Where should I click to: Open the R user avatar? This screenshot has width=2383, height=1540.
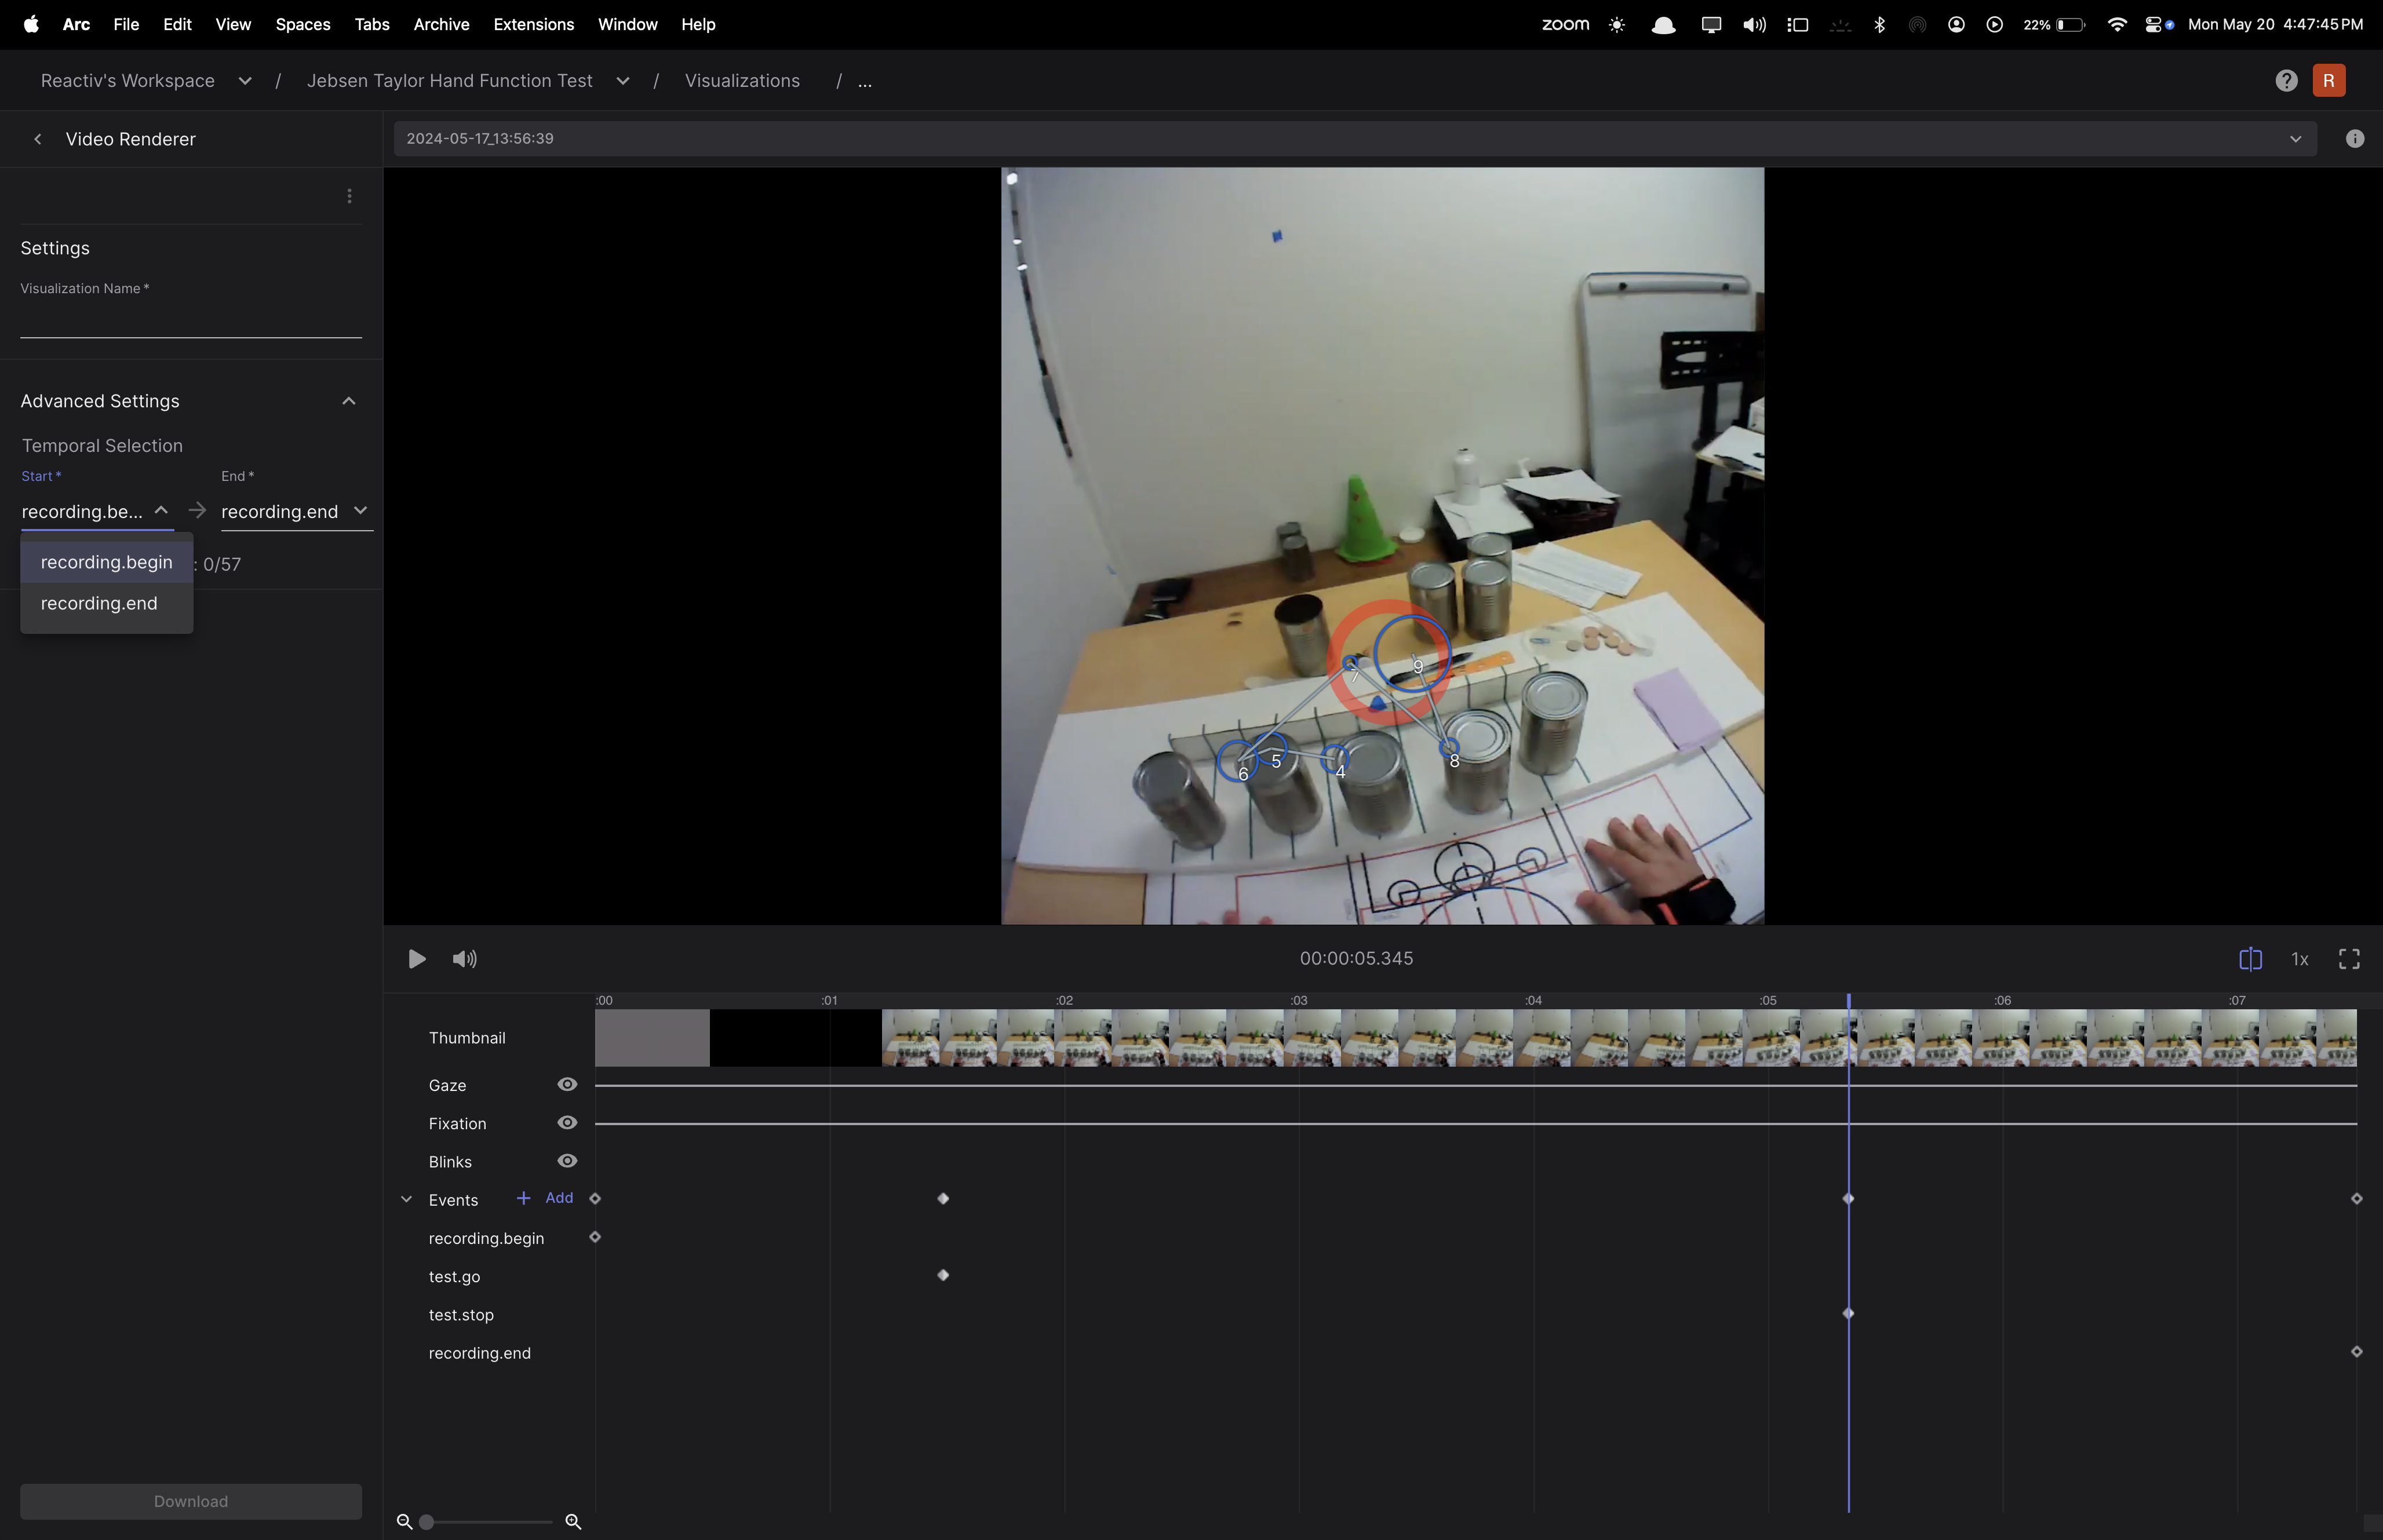2329,81
